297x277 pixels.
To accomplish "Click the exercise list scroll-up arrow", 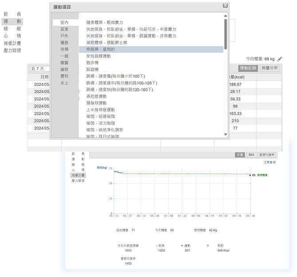I will [x=225, y=16].
